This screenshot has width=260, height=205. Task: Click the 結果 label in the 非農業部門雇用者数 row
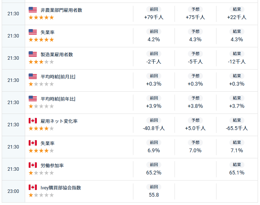[x=237, y=9]
